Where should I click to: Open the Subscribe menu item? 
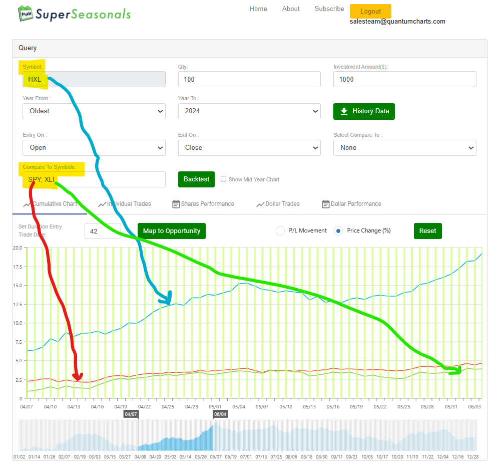[329, 9]
